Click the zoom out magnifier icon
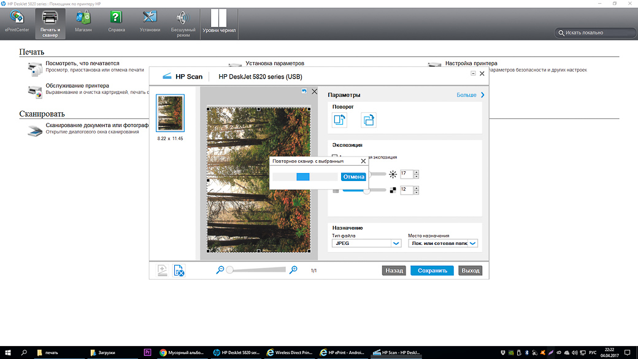Screen dimensions: 638x359 click(220, 269)
